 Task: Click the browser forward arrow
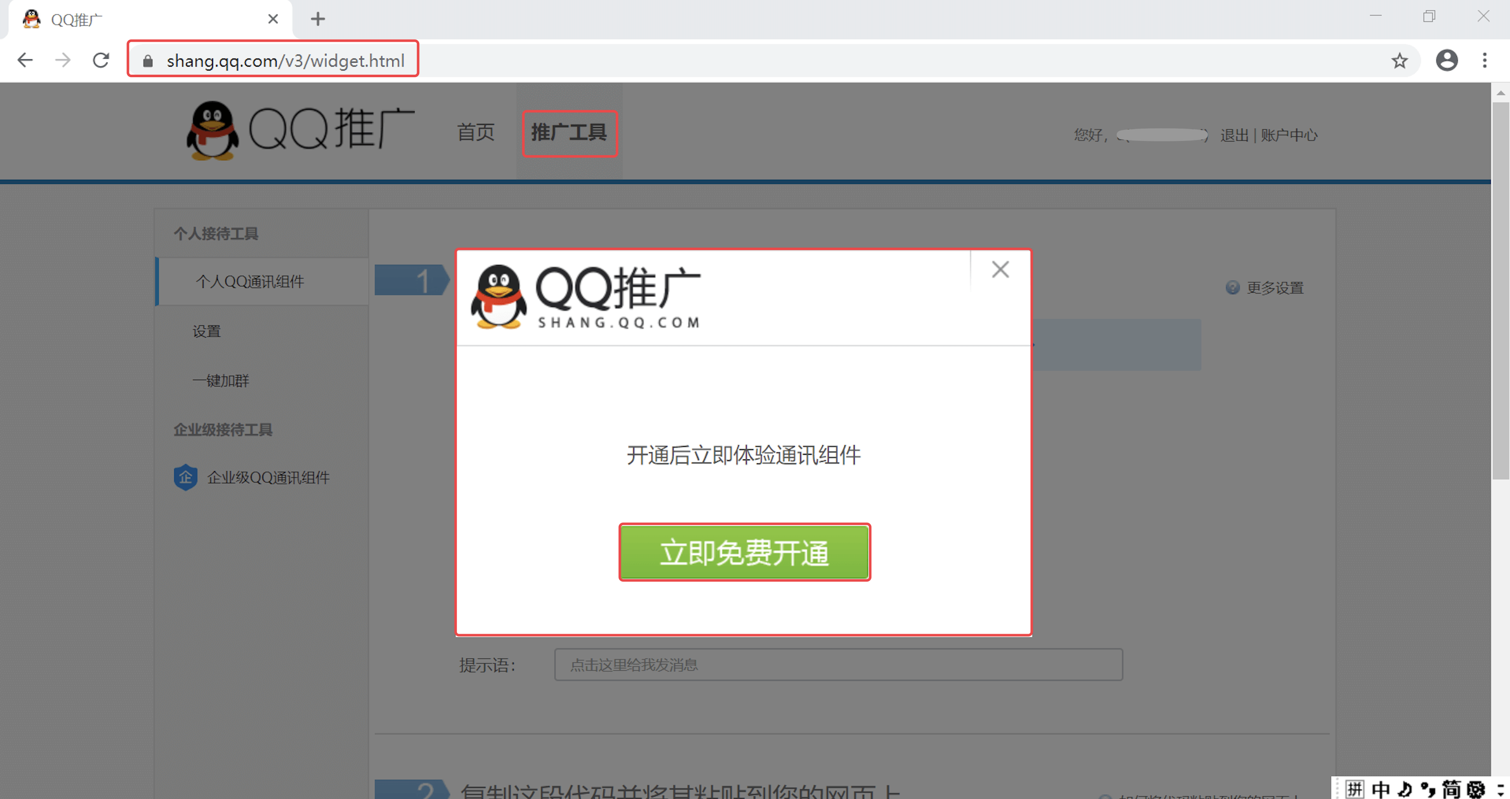tap(63, 60)
